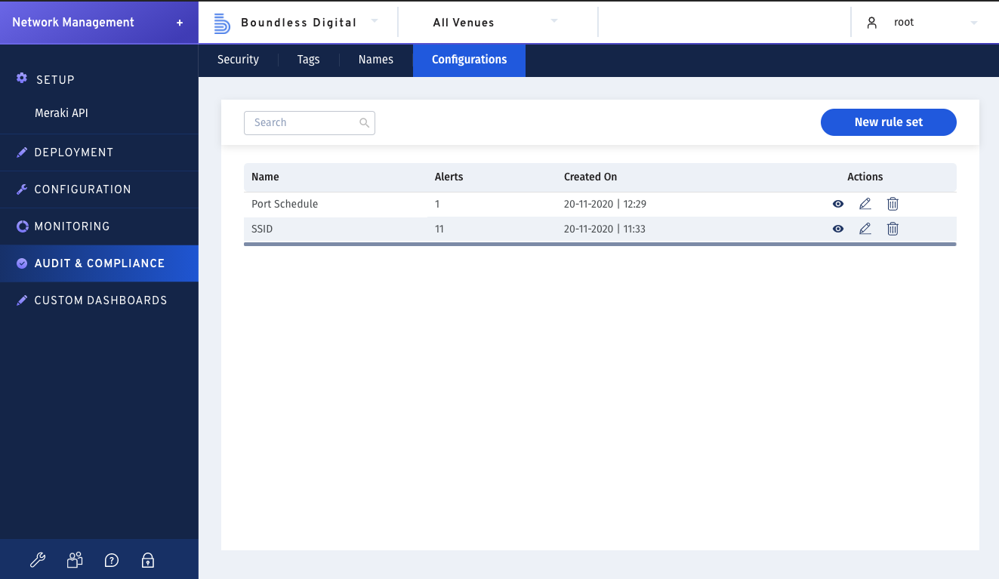Click the Monitoring circle icon
999x579 pixels.
coord(22,226)
